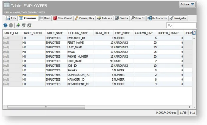Click the CRM Ahoa/HR/TABLE/EMPLOYEES path text
The image size is (207, 125).
[24, 12]
